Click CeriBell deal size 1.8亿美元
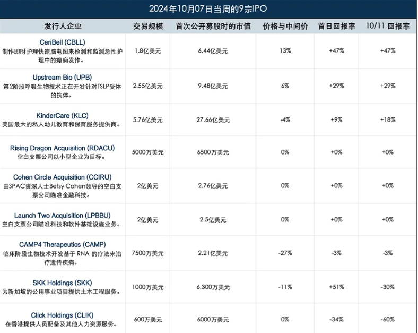Viewport: 418px width, 333px height. click(147, 50)
